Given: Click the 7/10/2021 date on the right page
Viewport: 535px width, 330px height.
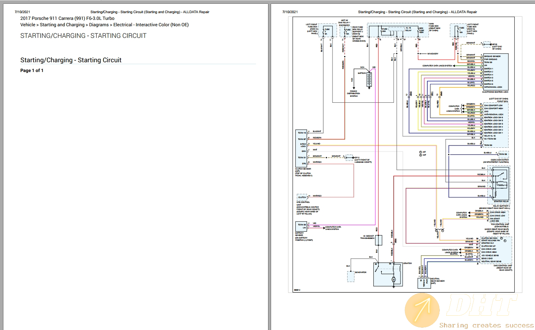Looking at the screenshot, I should click(x=290, y=12).
